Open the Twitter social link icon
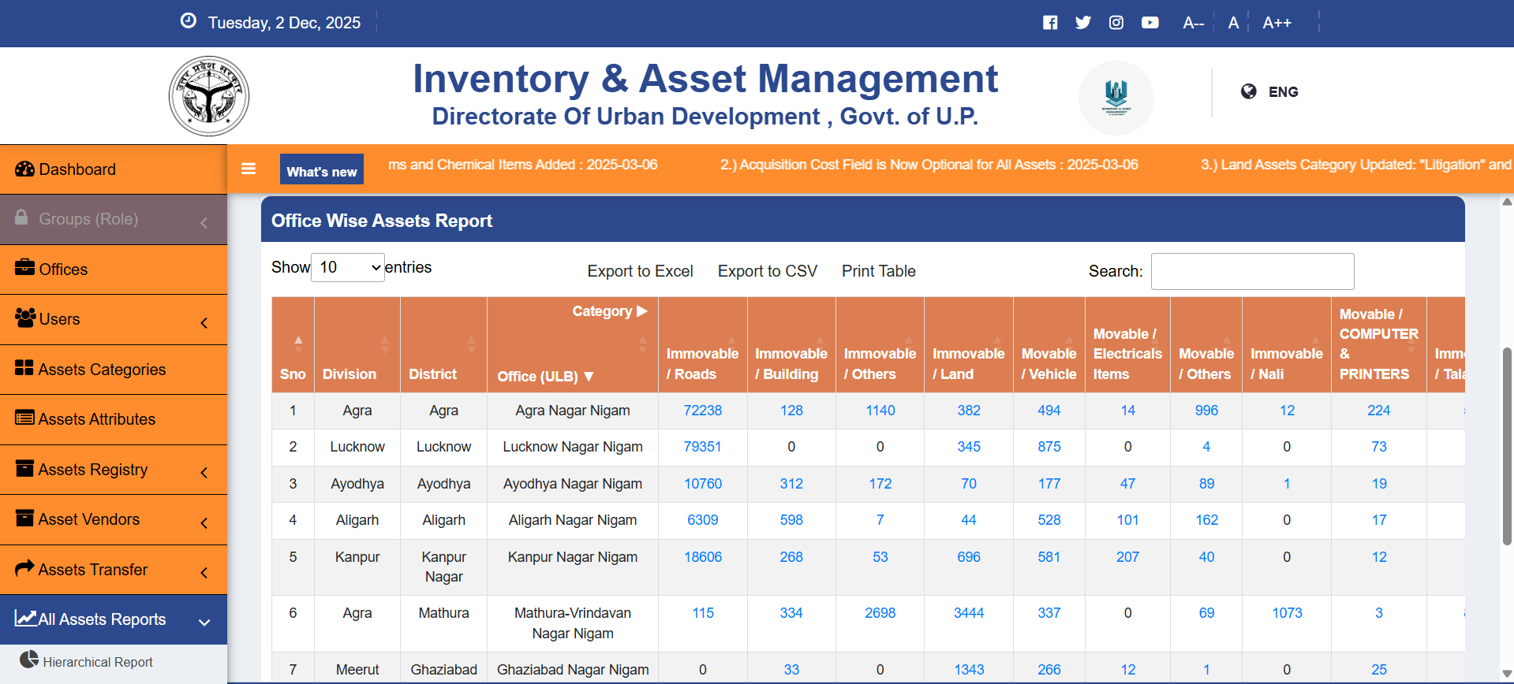This screenshot has height=684, width=1514. 1083,23
